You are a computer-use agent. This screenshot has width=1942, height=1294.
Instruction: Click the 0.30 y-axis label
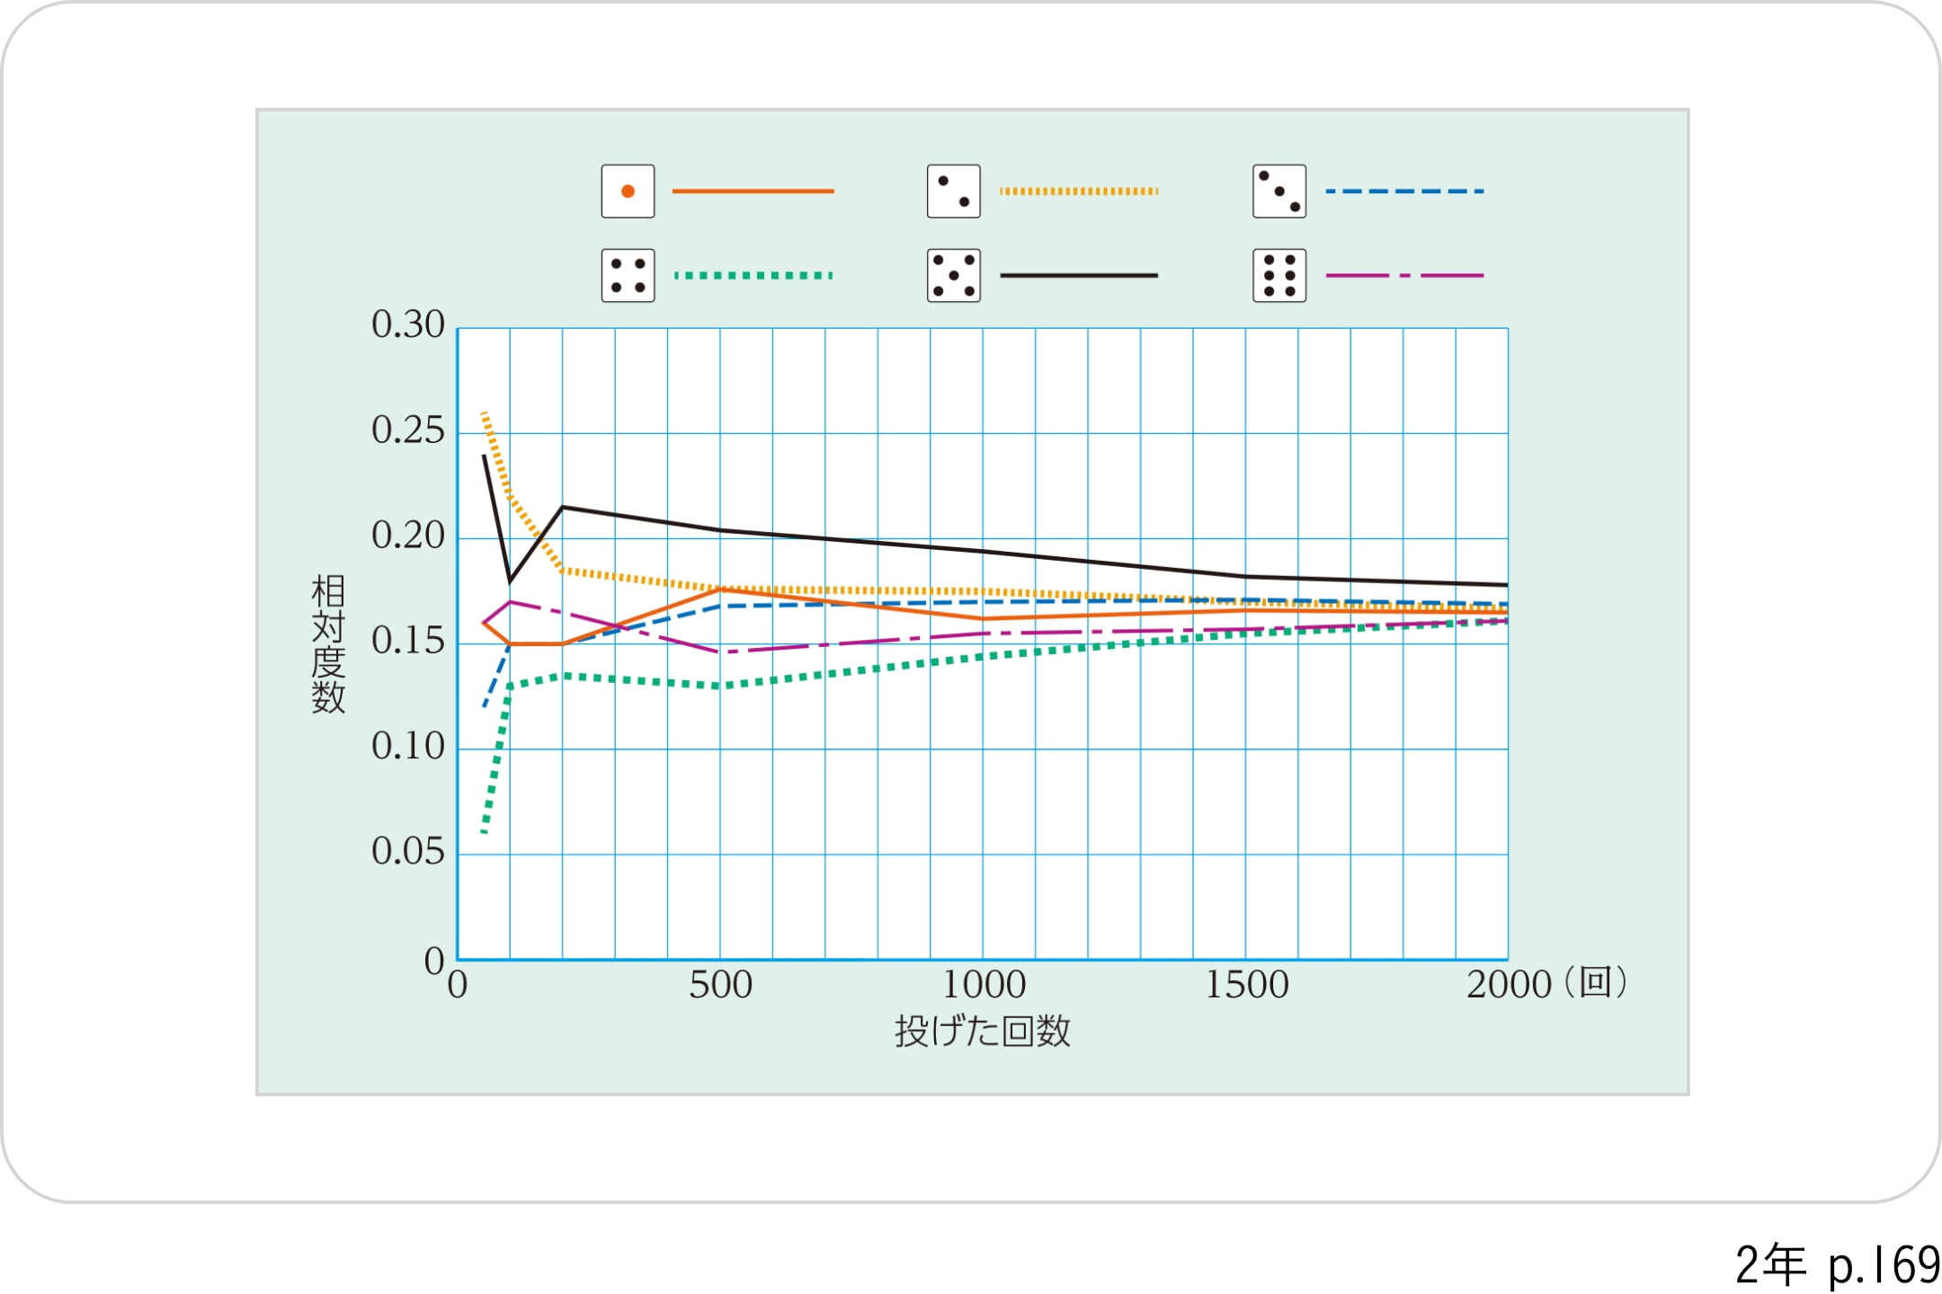pos(408,325)
